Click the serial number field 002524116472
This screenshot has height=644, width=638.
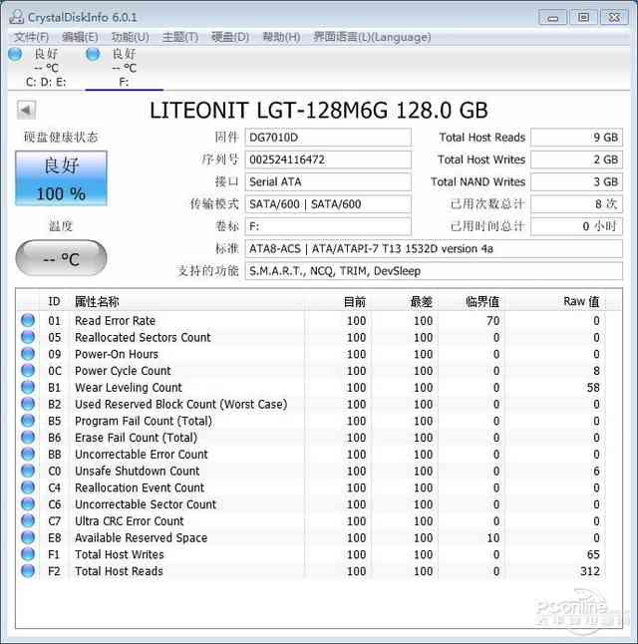click(328, 160)
